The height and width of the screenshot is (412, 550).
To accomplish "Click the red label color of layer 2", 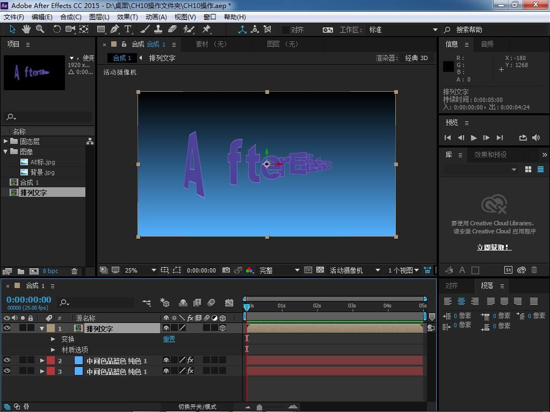I will pos(51,360).
